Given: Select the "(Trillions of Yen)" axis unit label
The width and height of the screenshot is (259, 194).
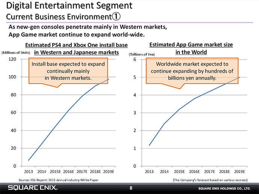Looking at the screenshot, I should 142,54.
